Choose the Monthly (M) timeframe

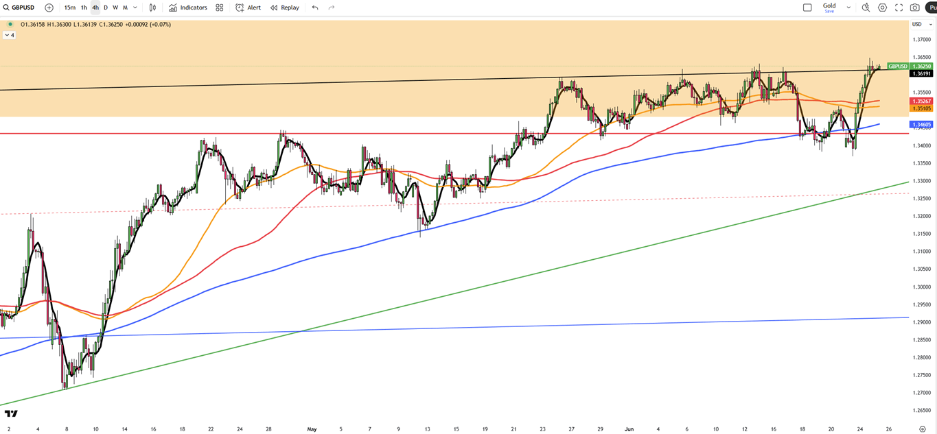[x=125, y=8]
